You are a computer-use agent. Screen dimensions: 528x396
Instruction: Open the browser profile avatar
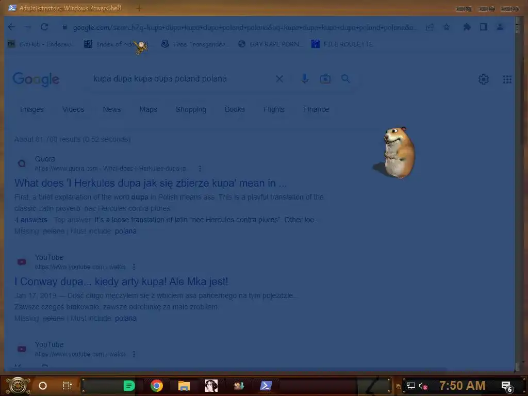coord(500,27)
